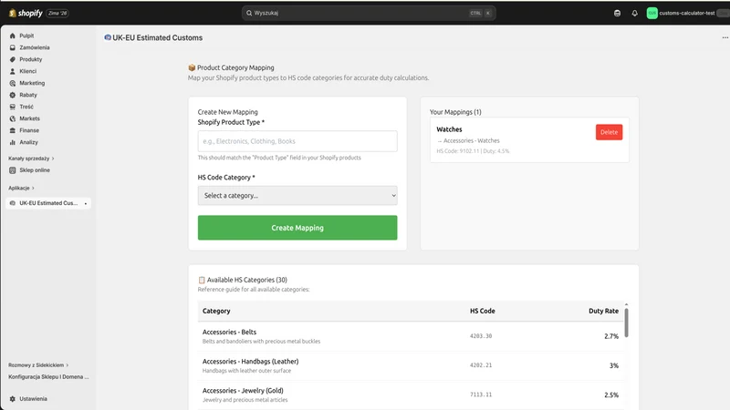Expand Rozmowy z Sidekickiem
Image resolution: width=730 pixels, height=410 pixels.
pyautogui.click(x=38, y=365)
